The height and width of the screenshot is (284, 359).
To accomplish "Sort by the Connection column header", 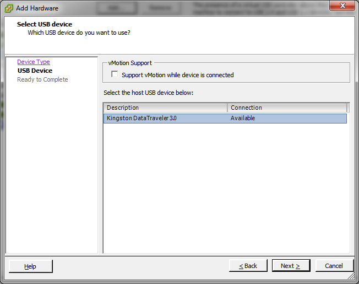I will coord(287,108).
